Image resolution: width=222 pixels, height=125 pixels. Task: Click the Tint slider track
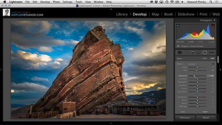coord(197,70)
